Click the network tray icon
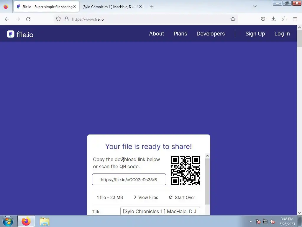 click(x=265, y=222)
